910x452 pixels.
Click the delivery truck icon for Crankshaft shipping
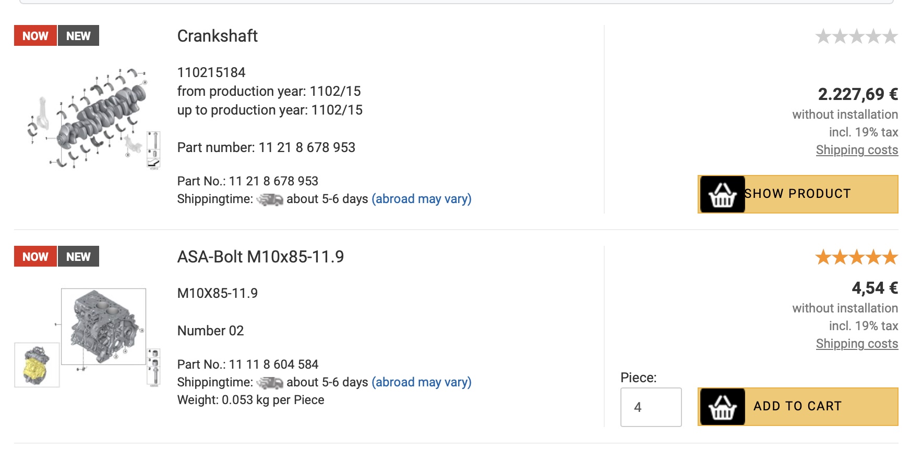tap(270, 199)
